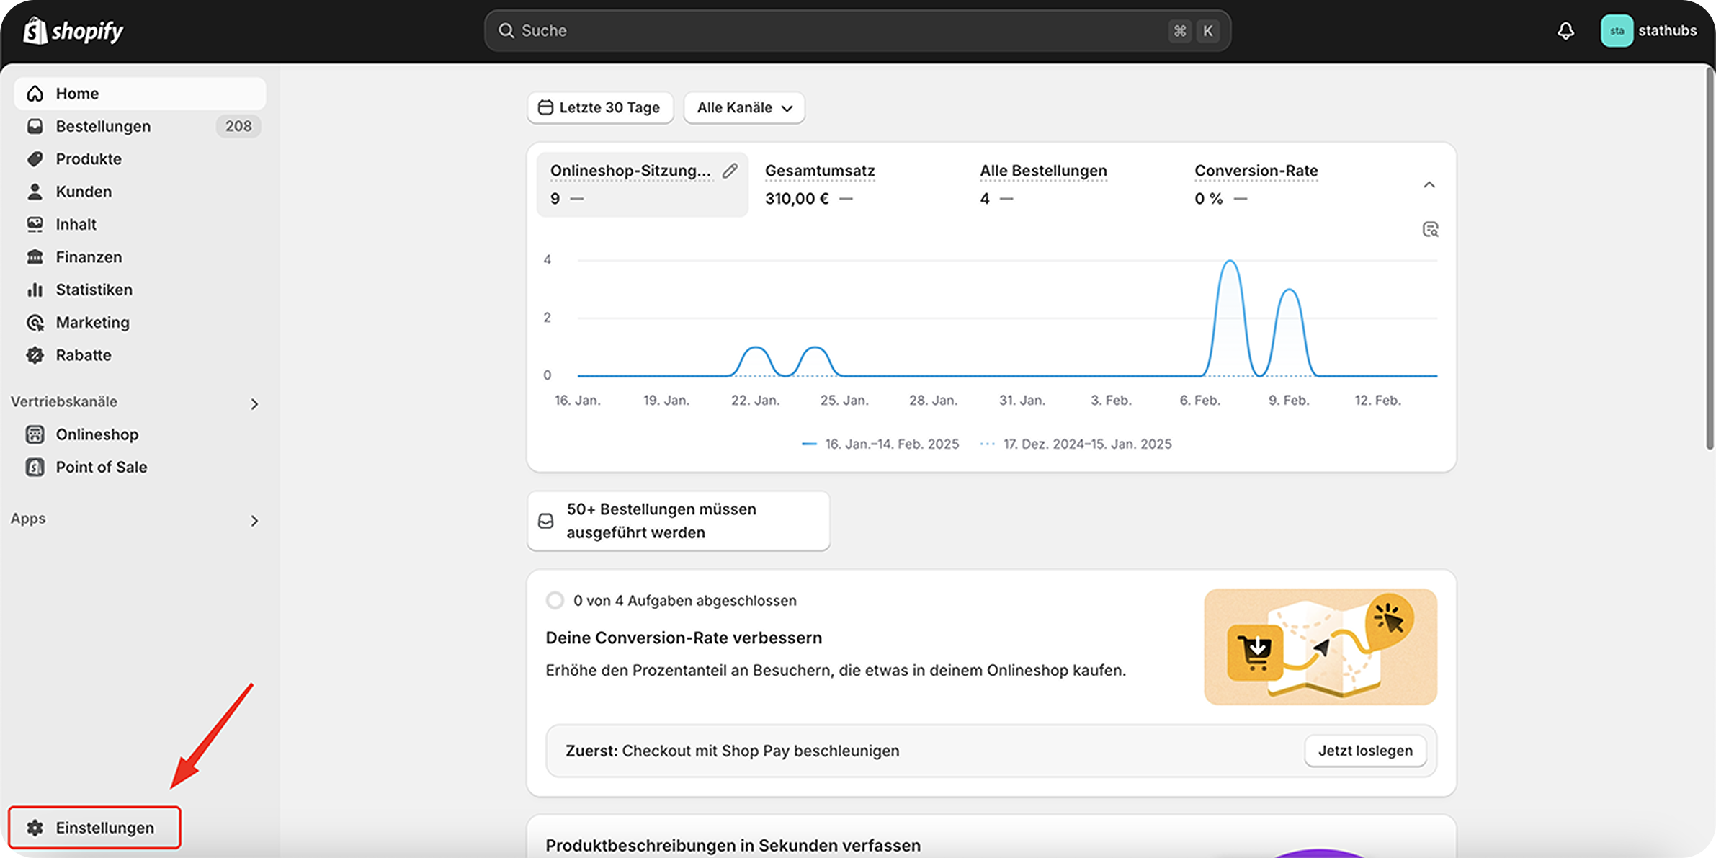
Task: Click the Statistiken bar chart icon
Action: (x=35, y=290)
